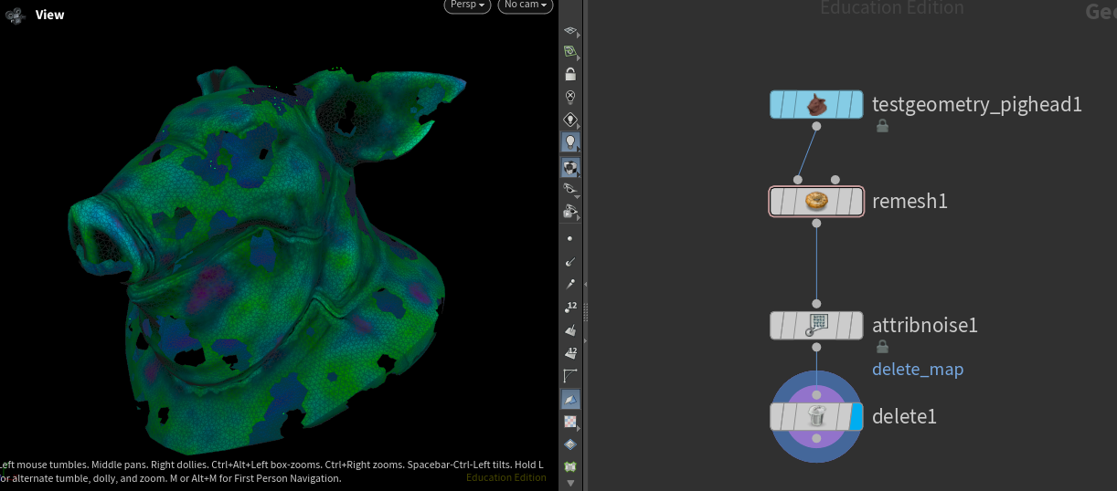Click the pig head icon on testgeometry_pighead1 node
1117x491 pixels.
816,105
